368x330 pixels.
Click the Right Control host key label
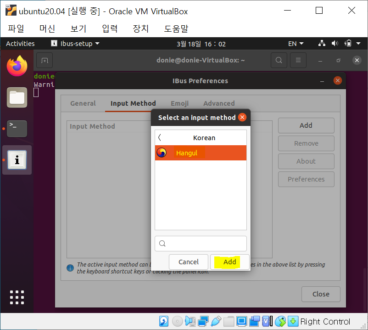click(x=325, y=322)
